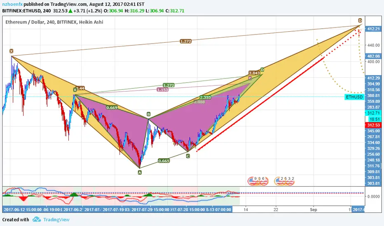
Task: Click the 380.81 price axis label
Action: click(x=373, y=95)
